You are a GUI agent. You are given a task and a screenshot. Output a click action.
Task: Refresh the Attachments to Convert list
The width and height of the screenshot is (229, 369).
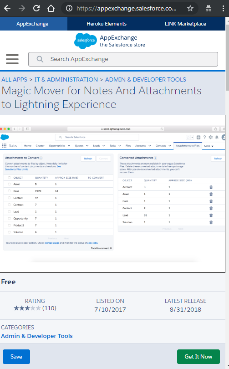(88, 159)
